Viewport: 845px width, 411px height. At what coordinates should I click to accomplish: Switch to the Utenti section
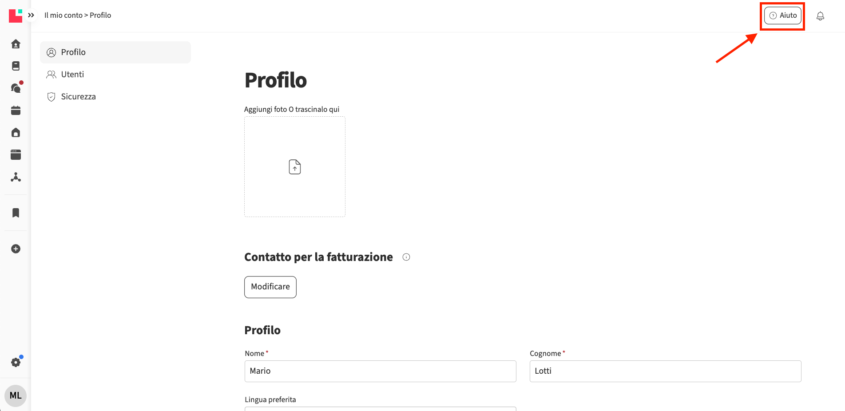click(x=72, y=74)
